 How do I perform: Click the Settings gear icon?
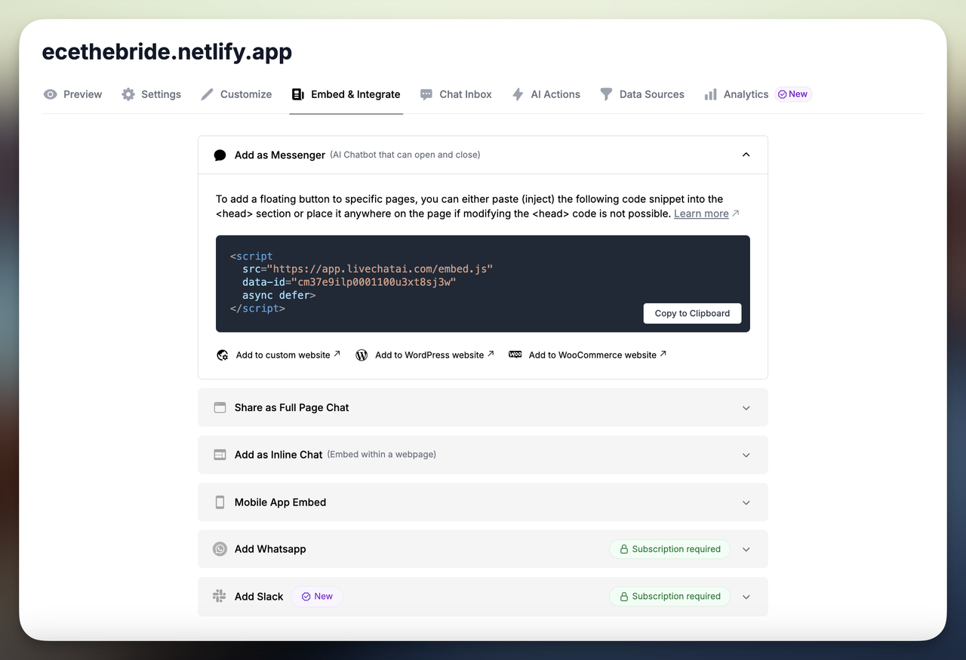tap(127, 94)
